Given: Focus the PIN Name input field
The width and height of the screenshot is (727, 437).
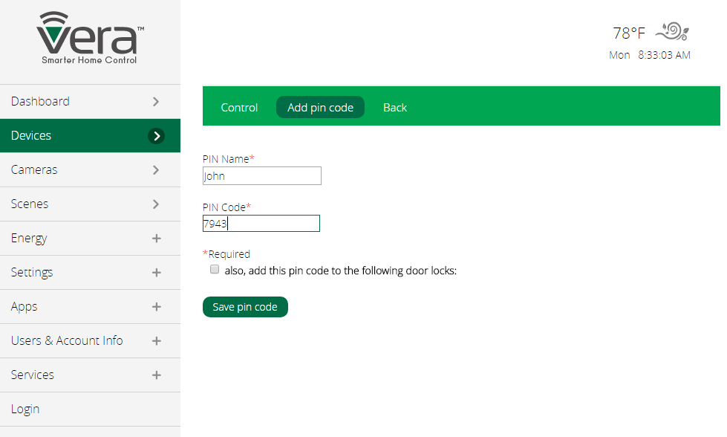Looking at the screenshot, I should 261,176.
